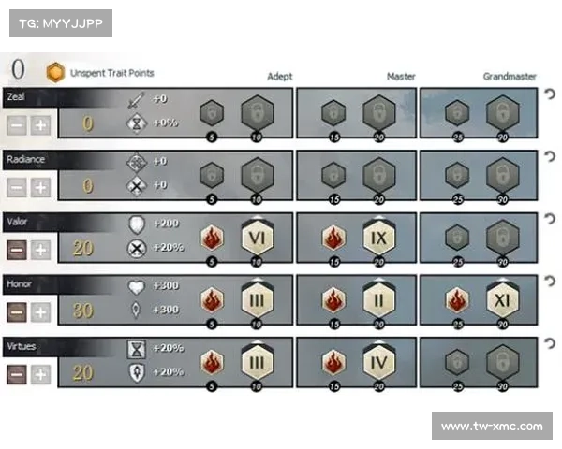The width and height of the screenshot is (562, 449).
Task: Remove a point from the Radiance trait line
Action: [17, 187]
